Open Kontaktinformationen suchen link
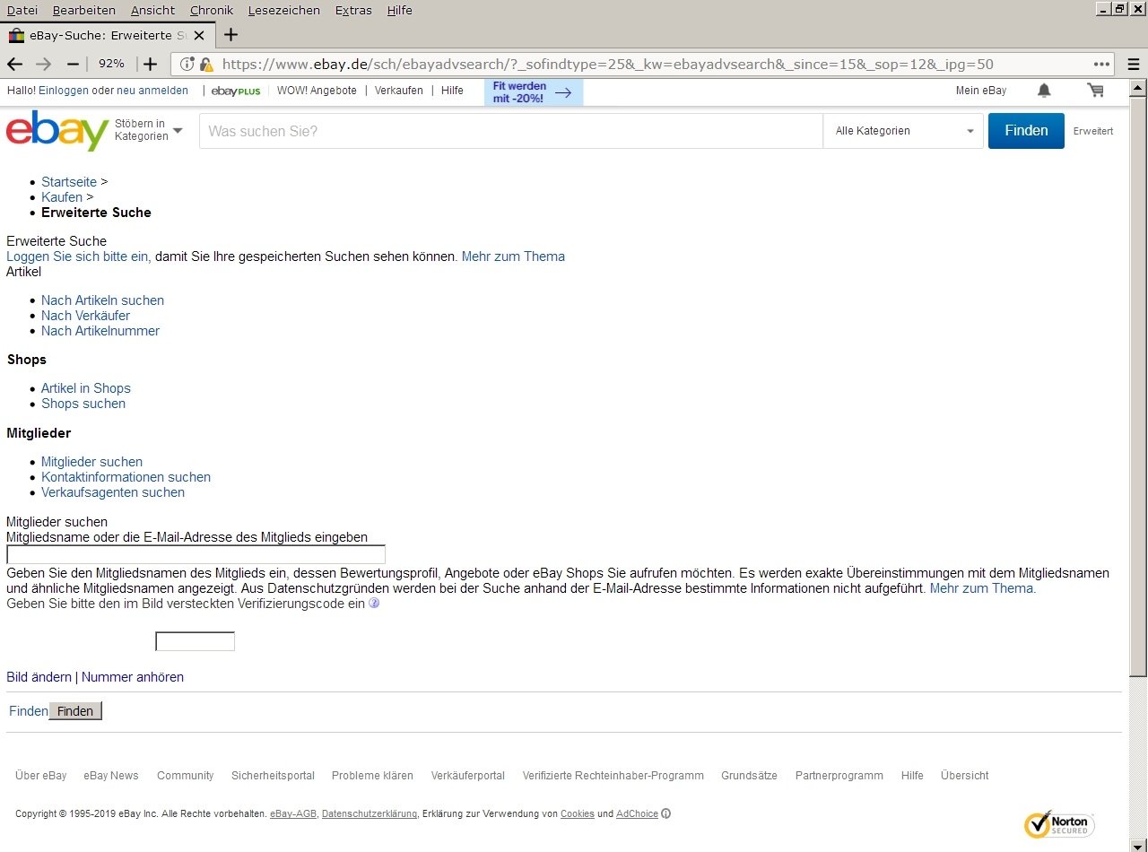The height and width of the screenshot is (852, 1148). click(x=126, y=477)
